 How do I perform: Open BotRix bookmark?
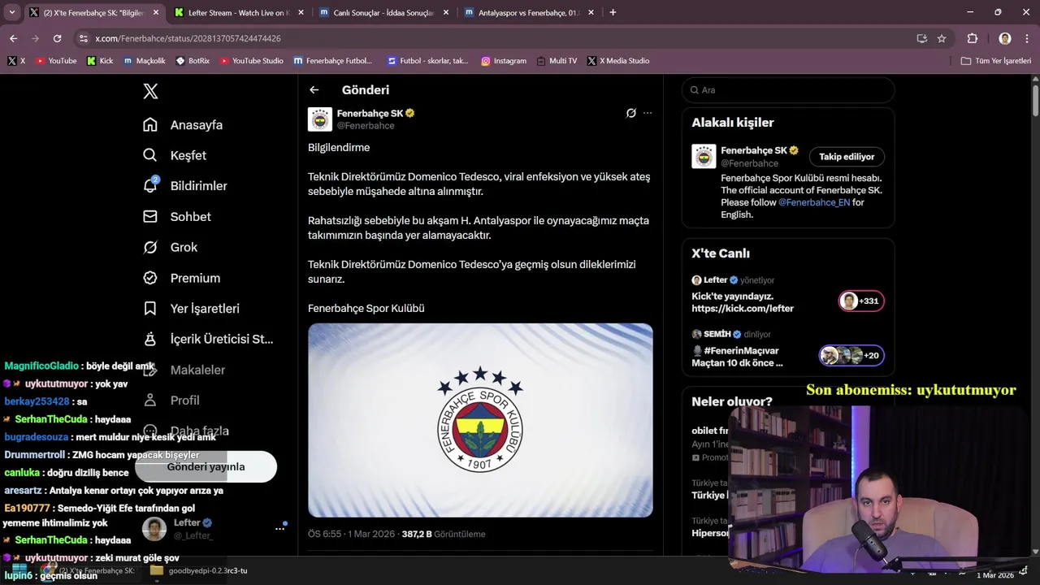click(193, 61)
